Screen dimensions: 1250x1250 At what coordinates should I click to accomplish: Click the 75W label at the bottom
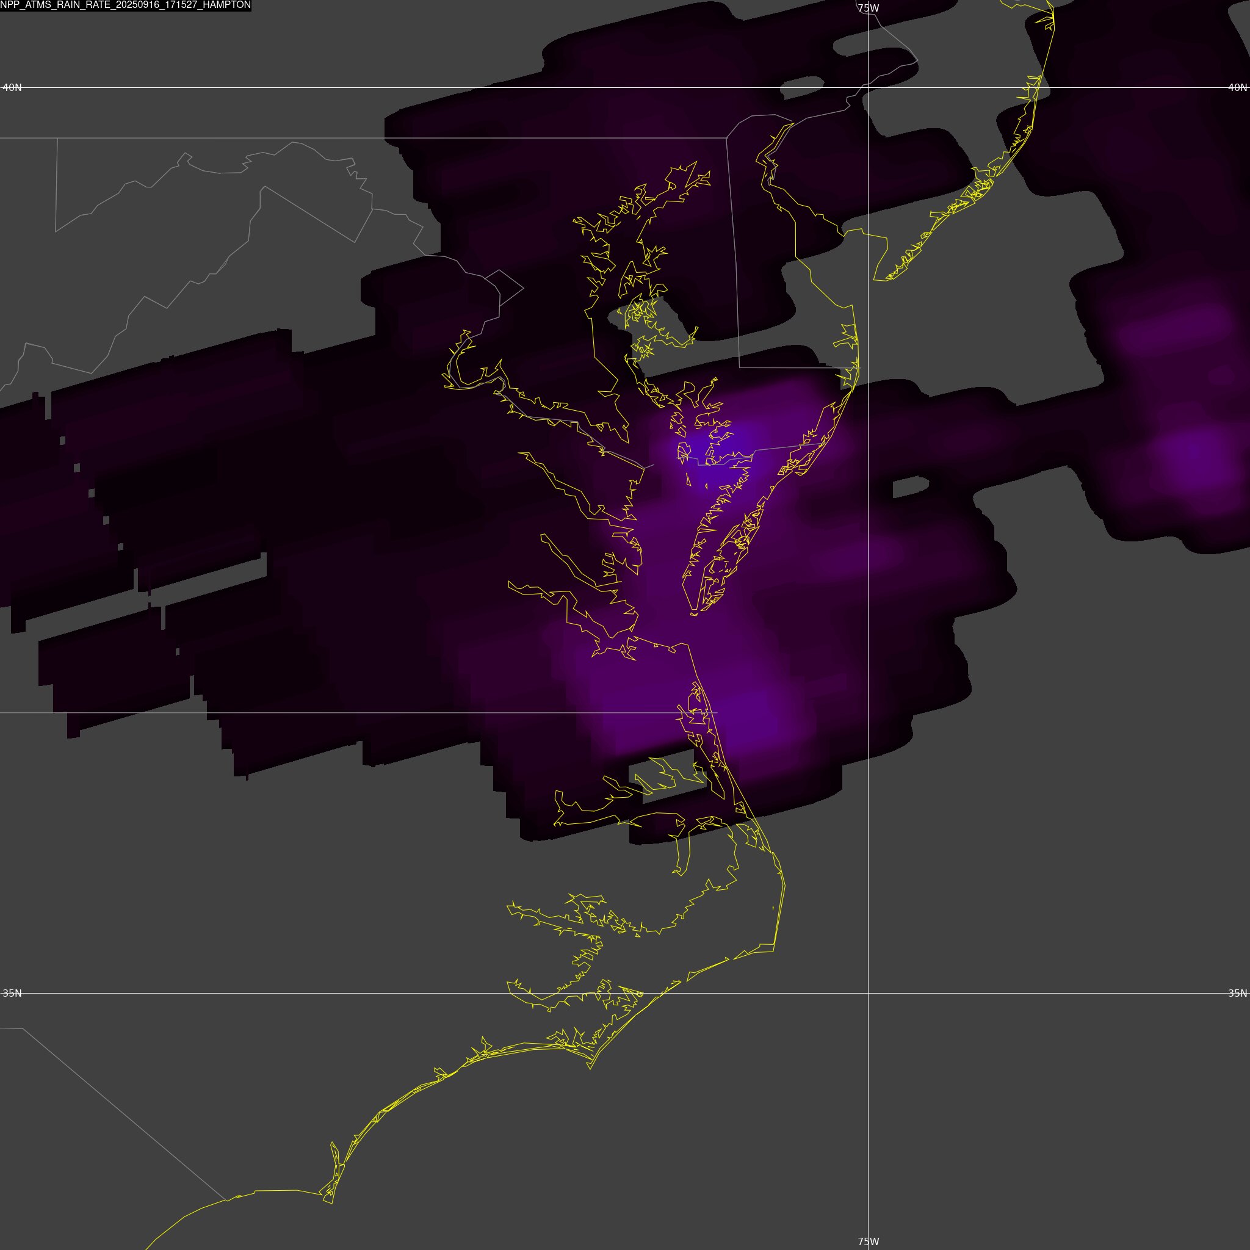(x=869, y=1241)
